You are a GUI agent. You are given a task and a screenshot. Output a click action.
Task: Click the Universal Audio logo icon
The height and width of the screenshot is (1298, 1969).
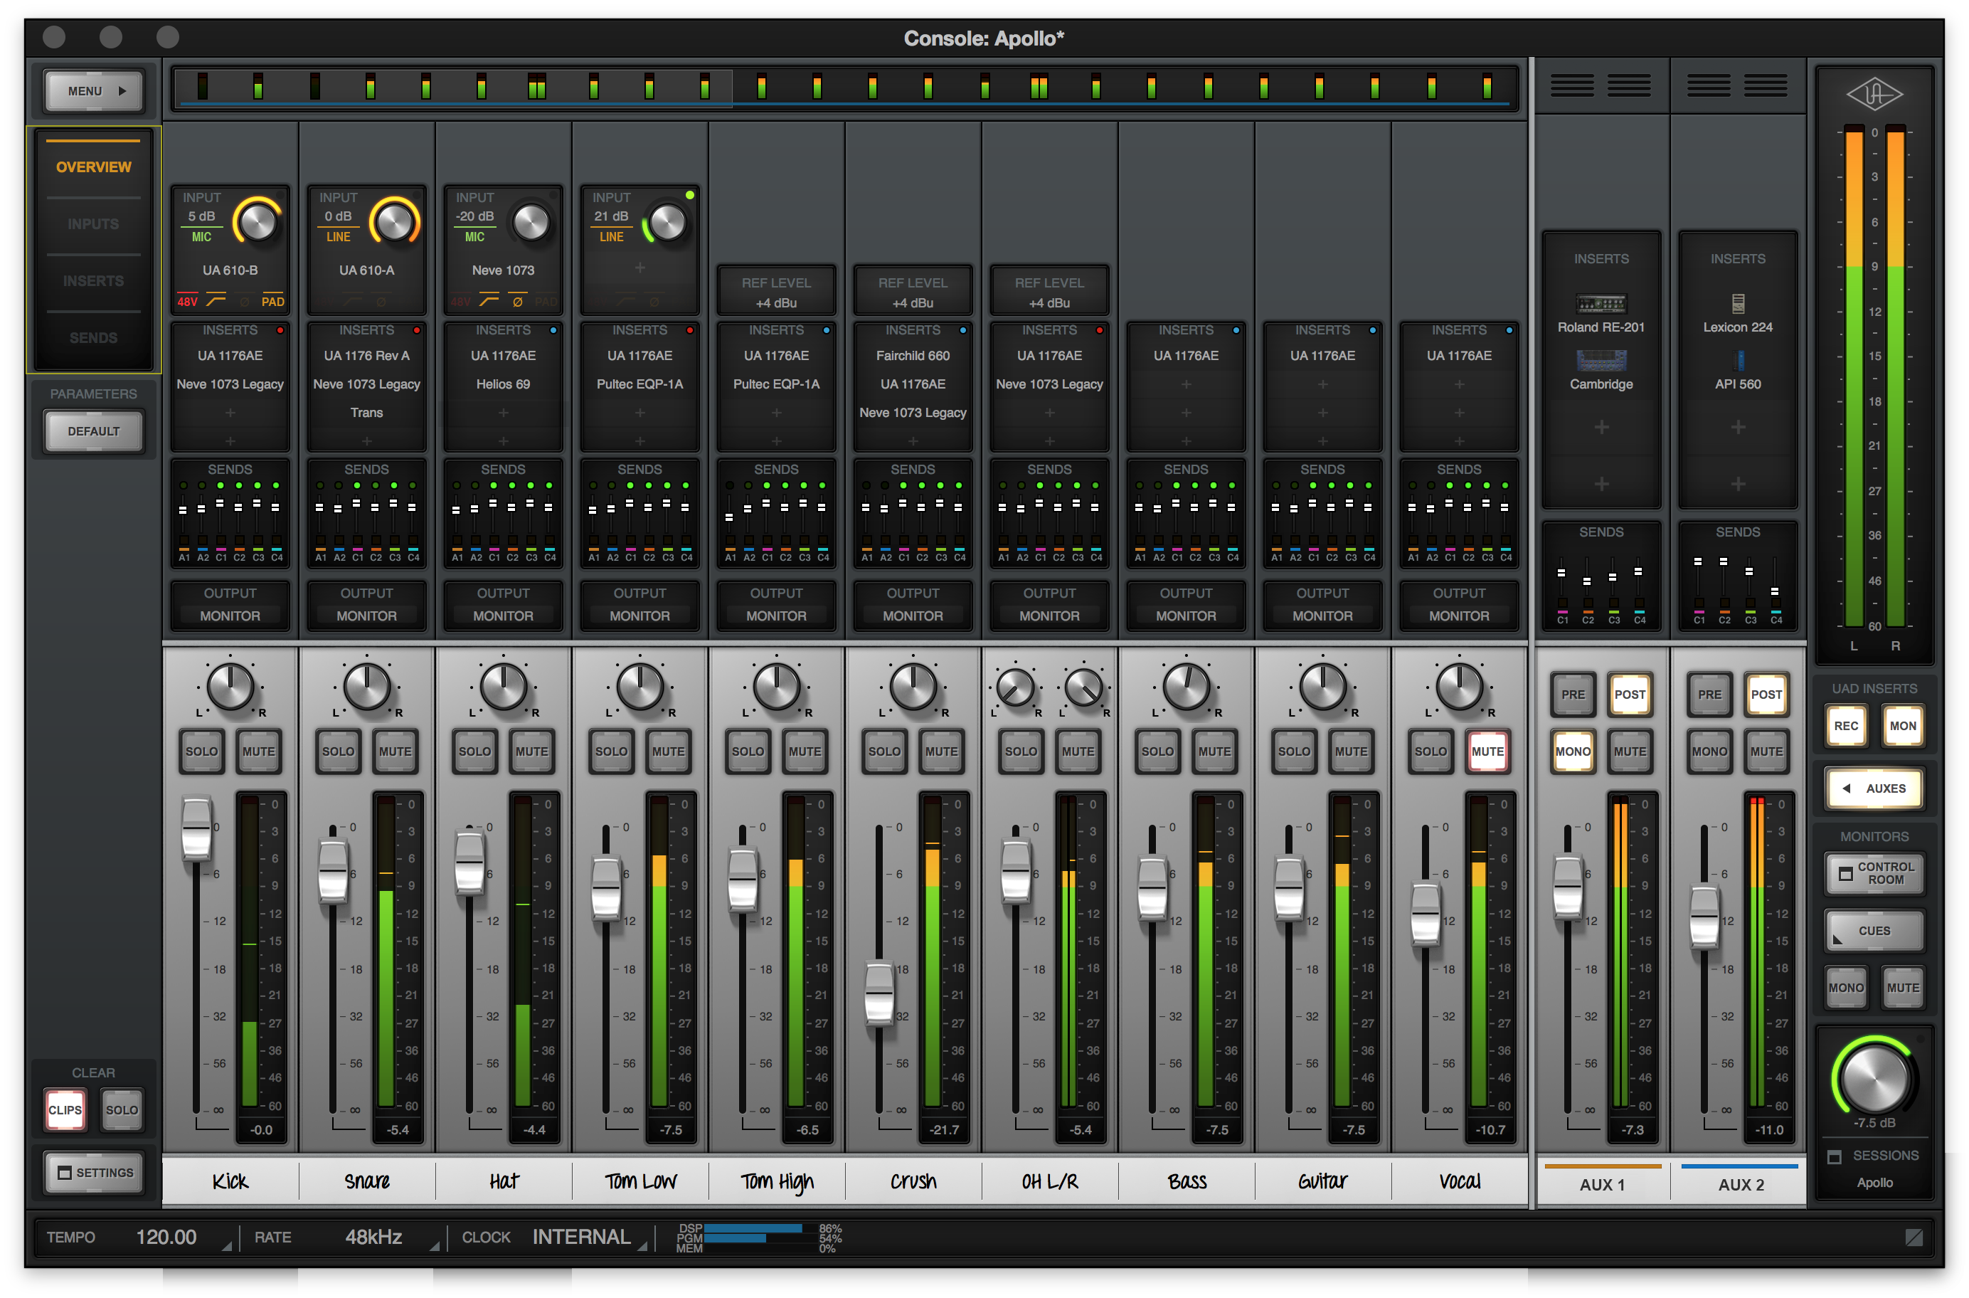(x=1874, y=95)
